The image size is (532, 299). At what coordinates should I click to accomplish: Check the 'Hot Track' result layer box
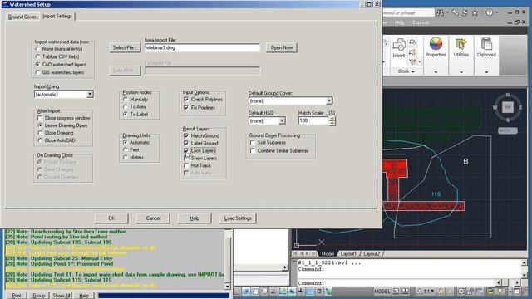[x=186, y=165]
